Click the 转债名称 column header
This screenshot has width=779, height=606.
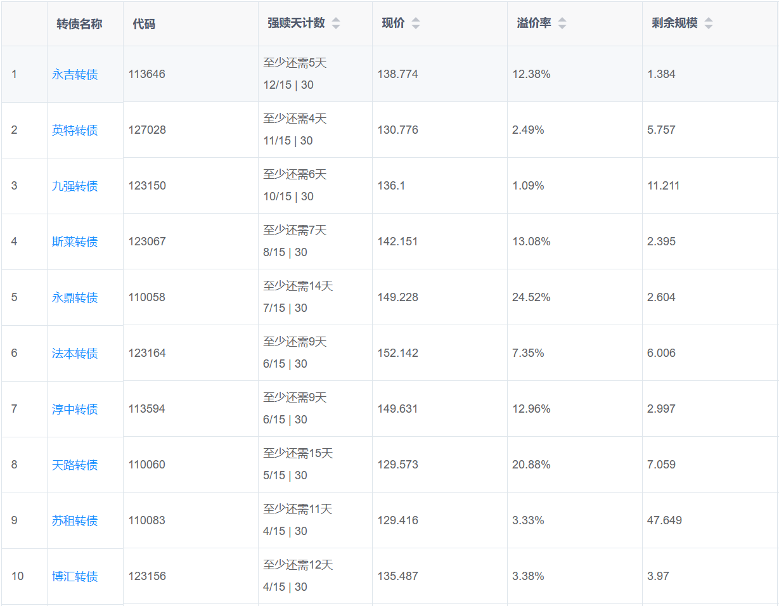click(79, 23)
